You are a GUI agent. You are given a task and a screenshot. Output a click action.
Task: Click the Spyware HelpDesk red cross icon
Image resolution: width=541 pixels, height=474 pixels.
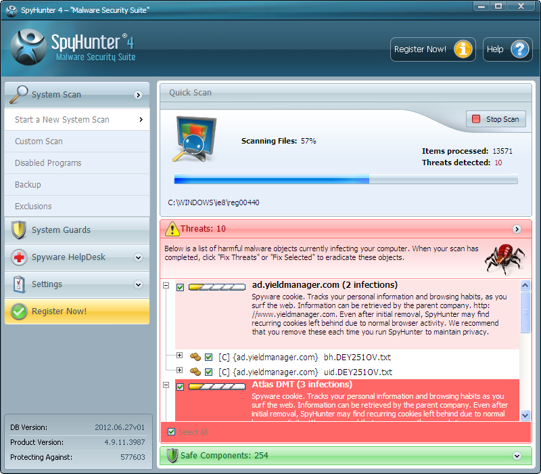pos(19,257)
